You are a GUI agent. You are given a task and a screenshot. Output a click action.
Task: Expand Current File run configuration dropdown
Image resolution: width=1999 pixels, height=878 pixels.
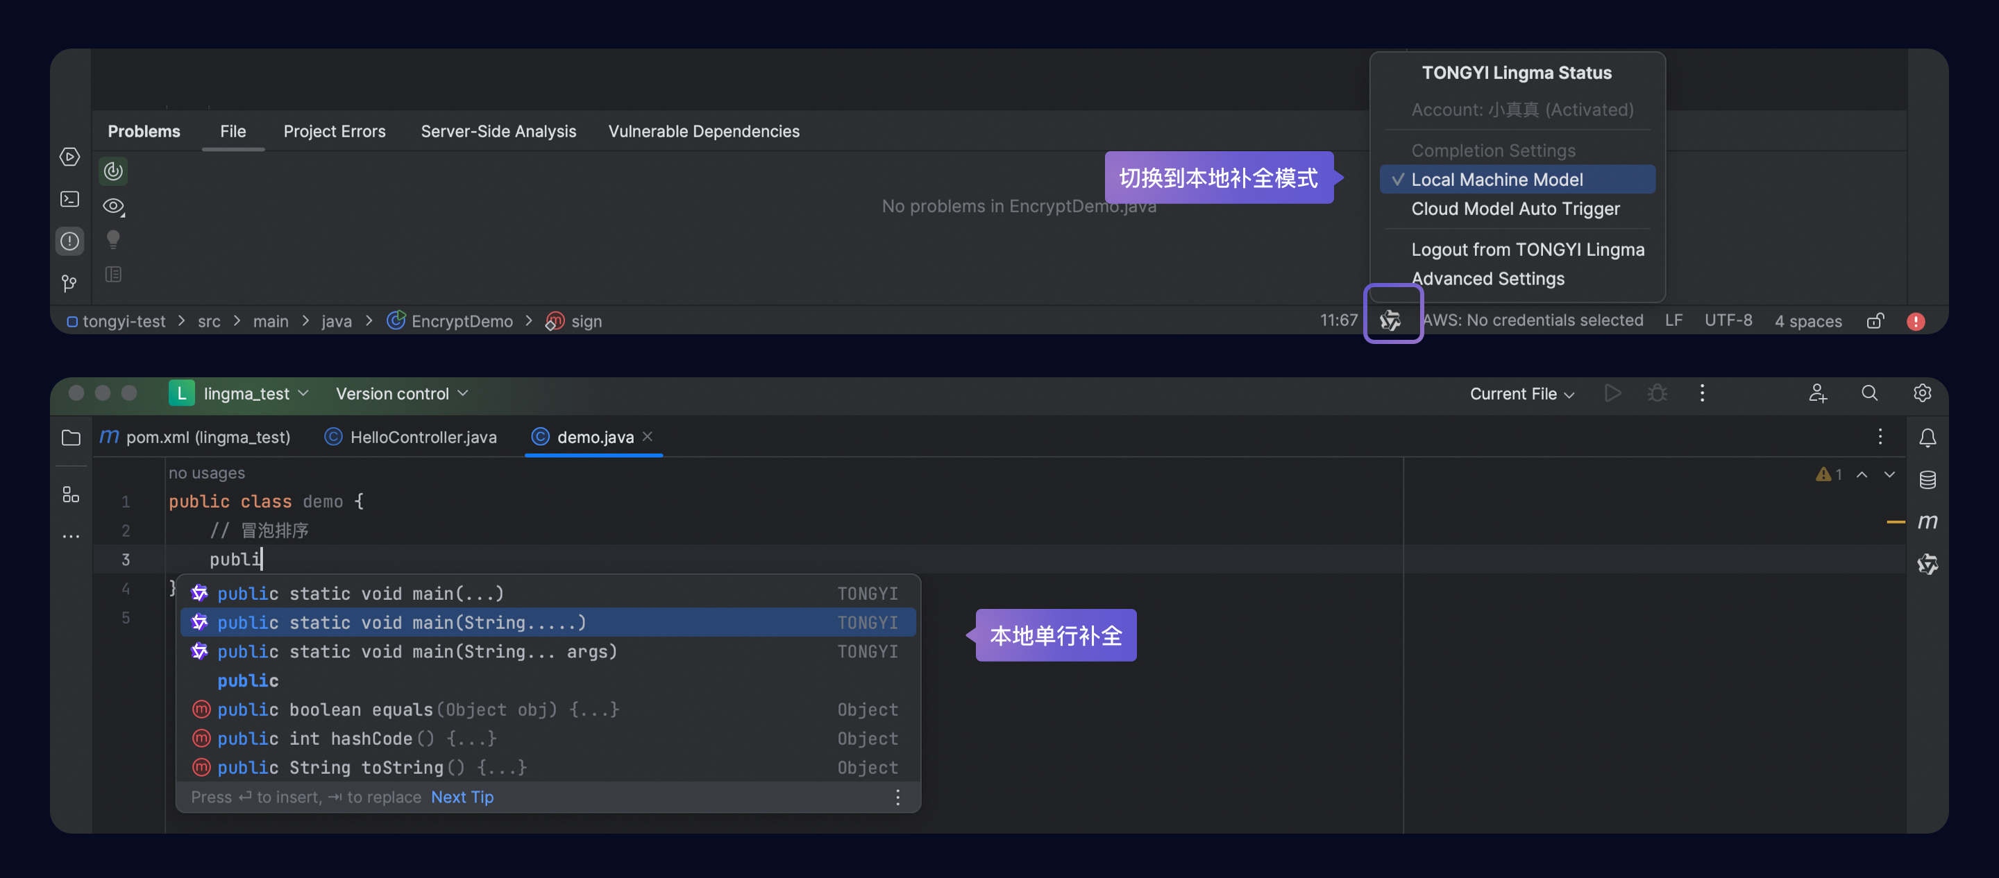[x=1521, y=393]
